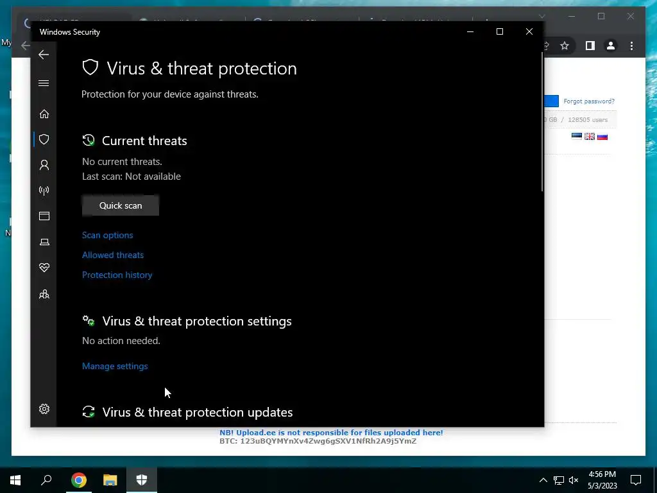
Task: Click the Virus & threat protection page title
Action: 201,68
